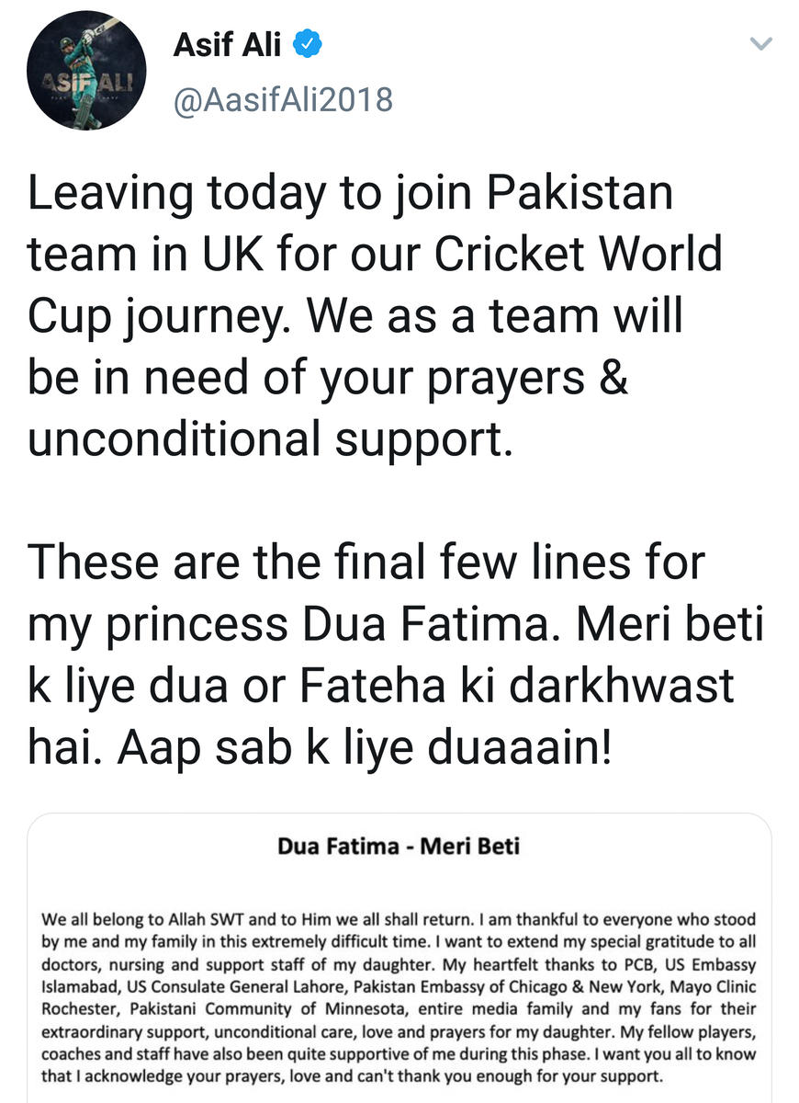Expand the tweet options chevron
The image size is (799, 1103).
[x=761, y=43]
